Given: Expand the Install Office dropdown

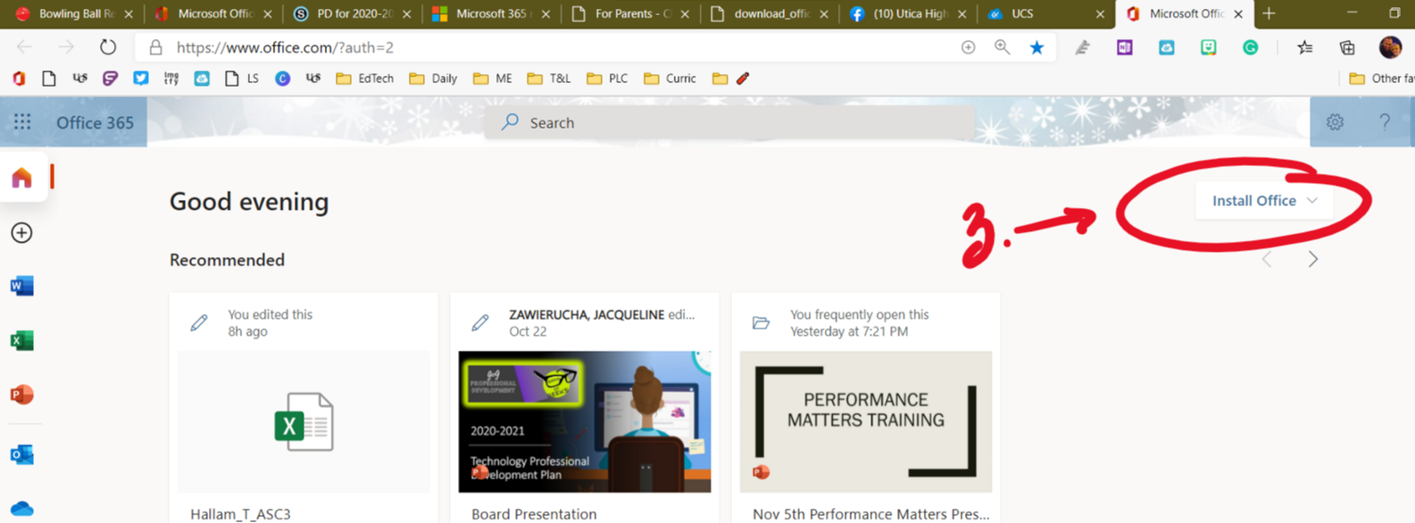Looking at the screenshot, I should 1263,201.
